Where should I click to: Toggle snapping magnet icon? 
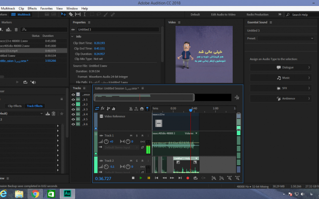[x=142, y=109]
